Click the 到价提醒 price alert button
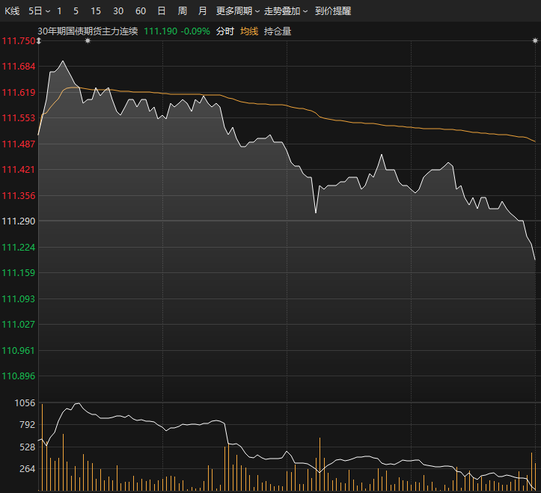 pos(332,11)
